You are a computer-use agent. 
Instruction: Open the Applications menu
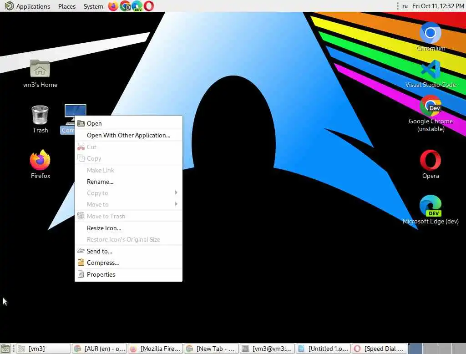click(x=27, y=6)
